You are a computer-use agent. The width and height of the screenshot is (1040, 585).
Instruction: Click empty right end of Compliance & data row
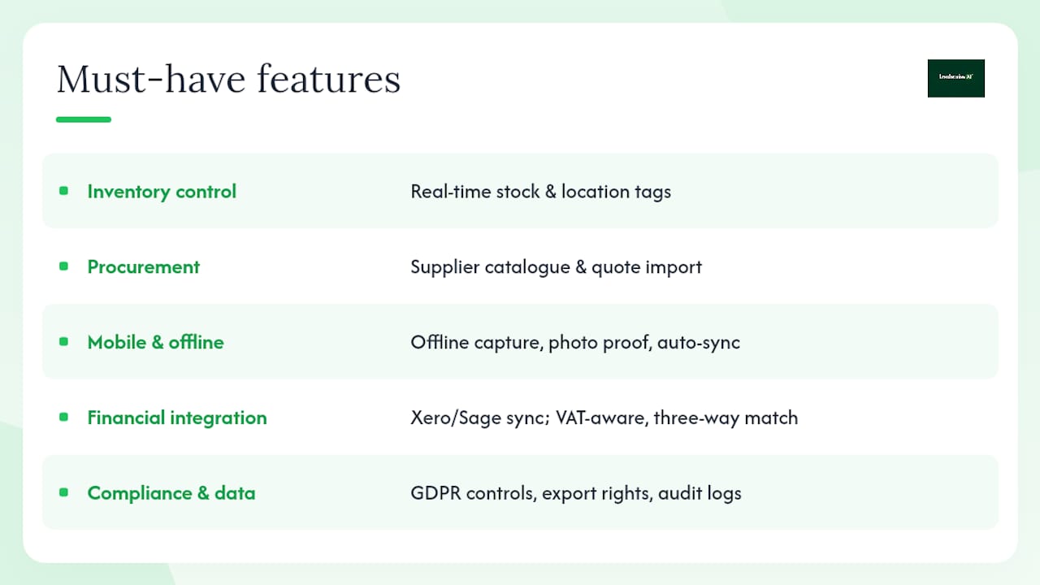pos(894,492)
